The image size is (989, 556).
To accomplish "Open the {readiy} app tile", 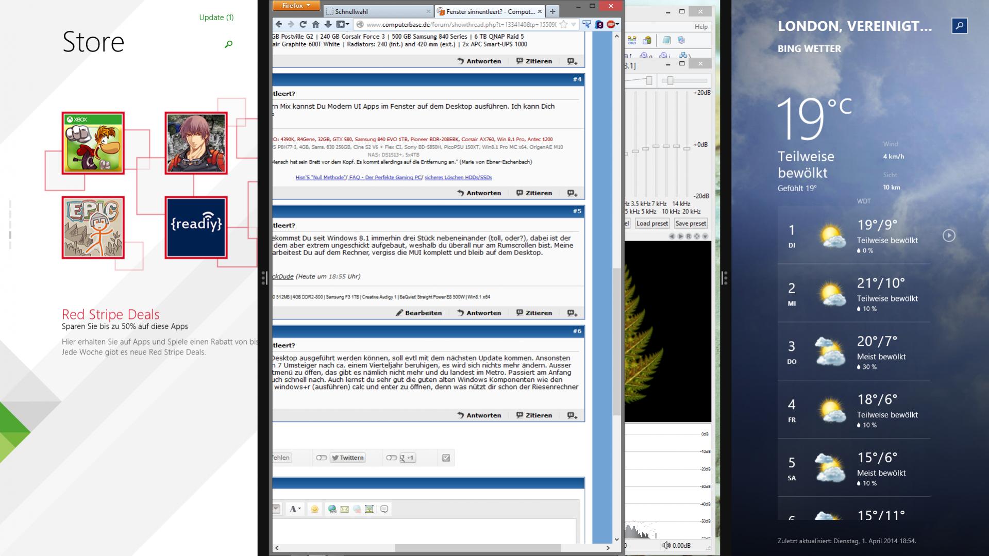I will pos(196,227).
